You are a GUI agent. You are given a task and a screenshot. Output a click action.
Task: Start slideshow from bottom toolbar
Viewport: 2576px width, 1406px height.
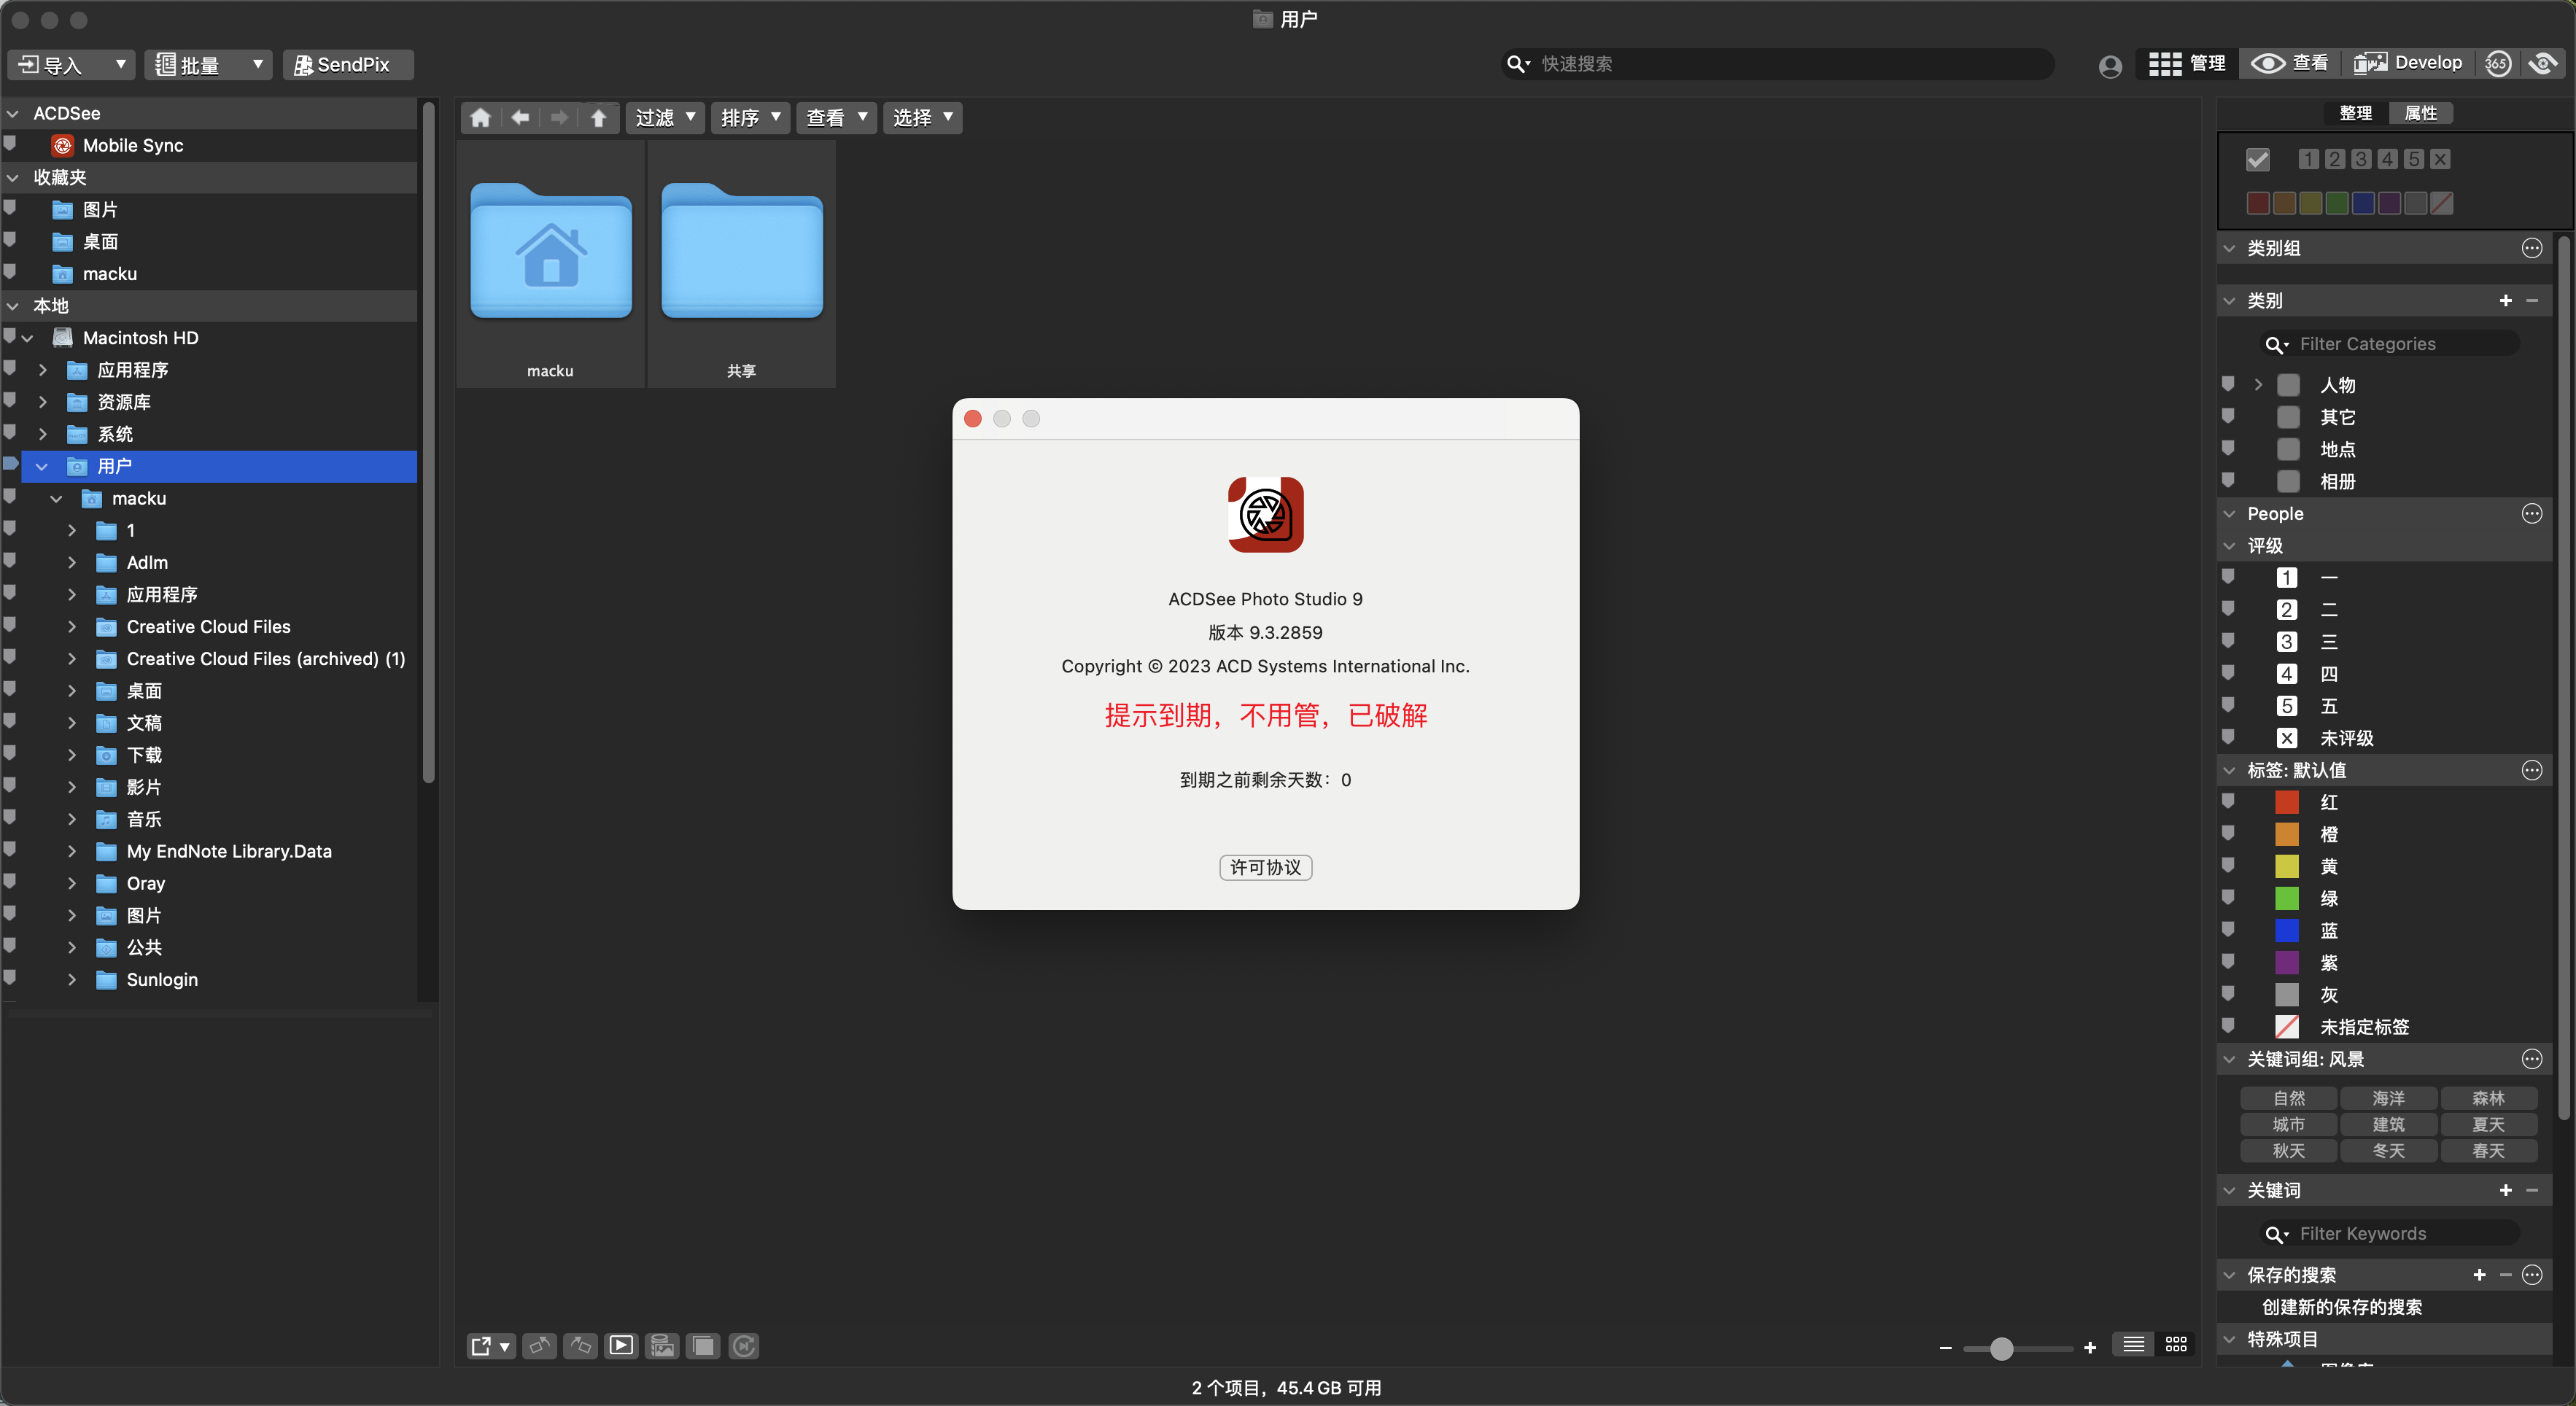coord(621,1345)
